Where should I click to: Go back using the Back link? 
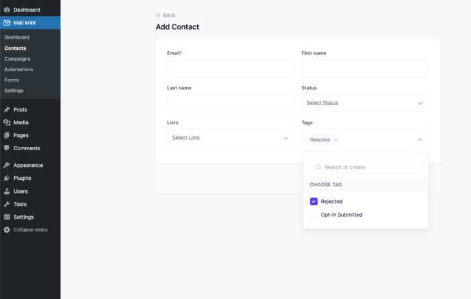coord(165,15)
